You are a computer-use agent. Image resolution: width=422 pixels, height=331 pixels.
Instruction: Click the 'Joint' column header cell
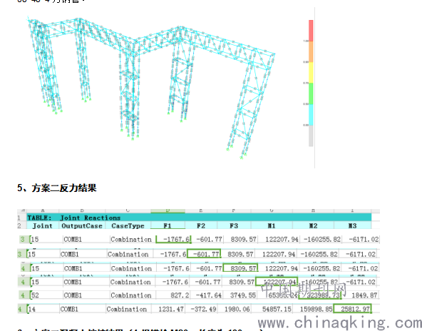(43, 225)
